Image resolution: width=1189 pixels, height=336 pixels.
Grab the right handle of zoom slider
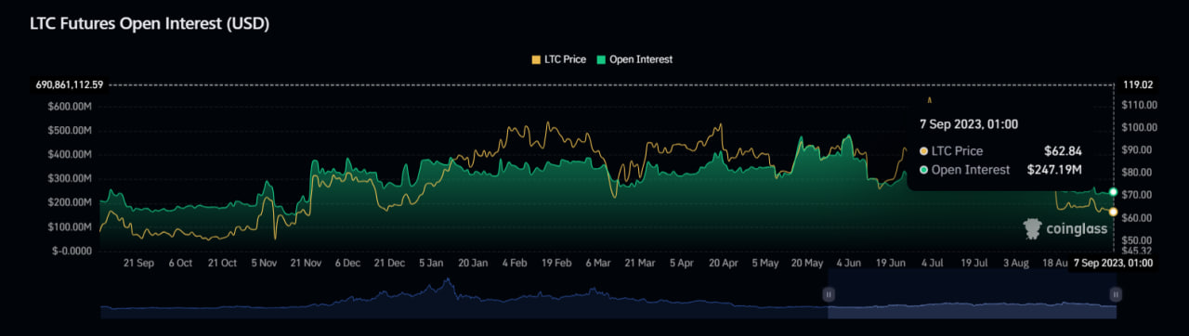pos(1116,293)
